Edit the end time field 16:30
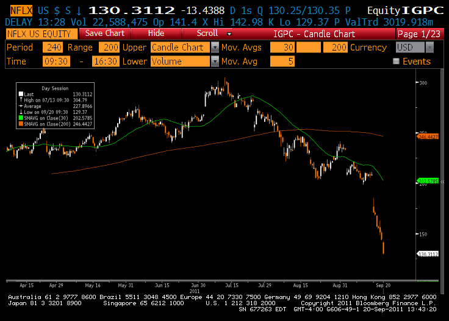 pos(106,62)
